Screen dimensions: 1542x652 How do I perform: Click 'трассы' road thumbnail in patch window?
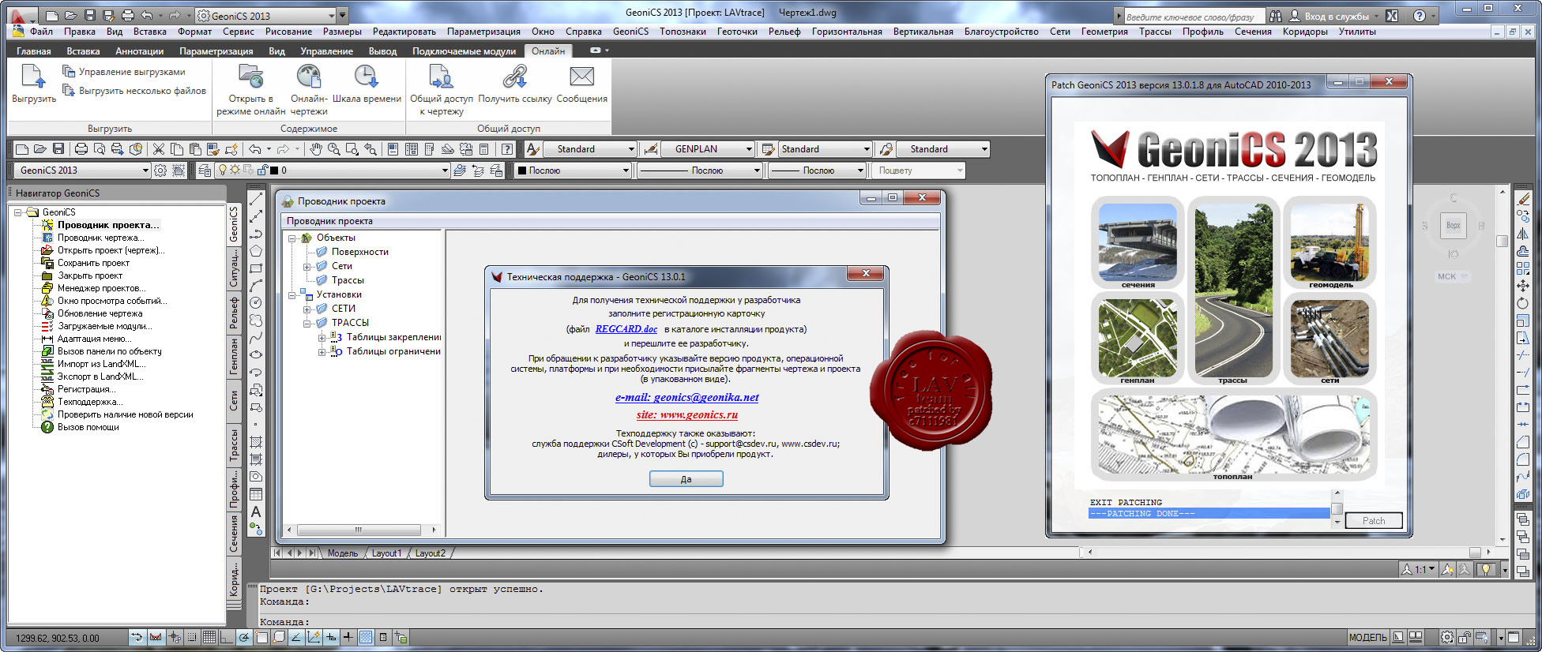click(x=1232, y=292)
